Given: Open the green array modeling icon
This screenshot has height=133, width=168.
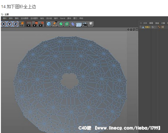Looking at the screenshot, I should point(67,24).
